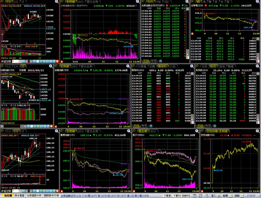The image size is (261, 198).
Task: Click the popup window icon in the bottom status bar
Action: pos(201,196)
